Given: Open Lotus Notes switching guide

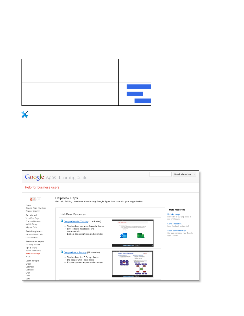Looking at the screenshot, I should [32, 237].
